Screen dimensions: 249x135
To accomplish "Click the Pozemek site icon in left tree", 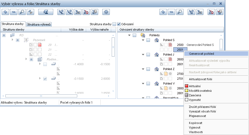I will (x=26, y=40).
